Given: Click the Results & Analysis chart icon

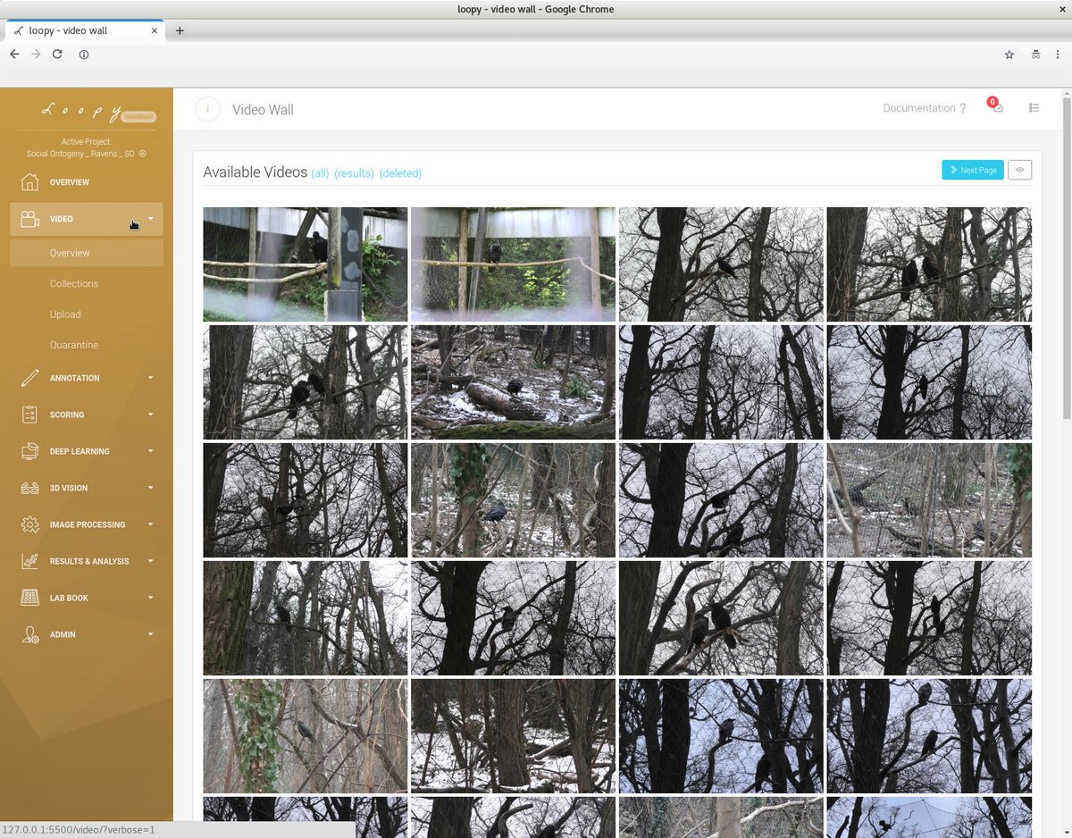Looking at the screenshot, I should coord(29,561).
